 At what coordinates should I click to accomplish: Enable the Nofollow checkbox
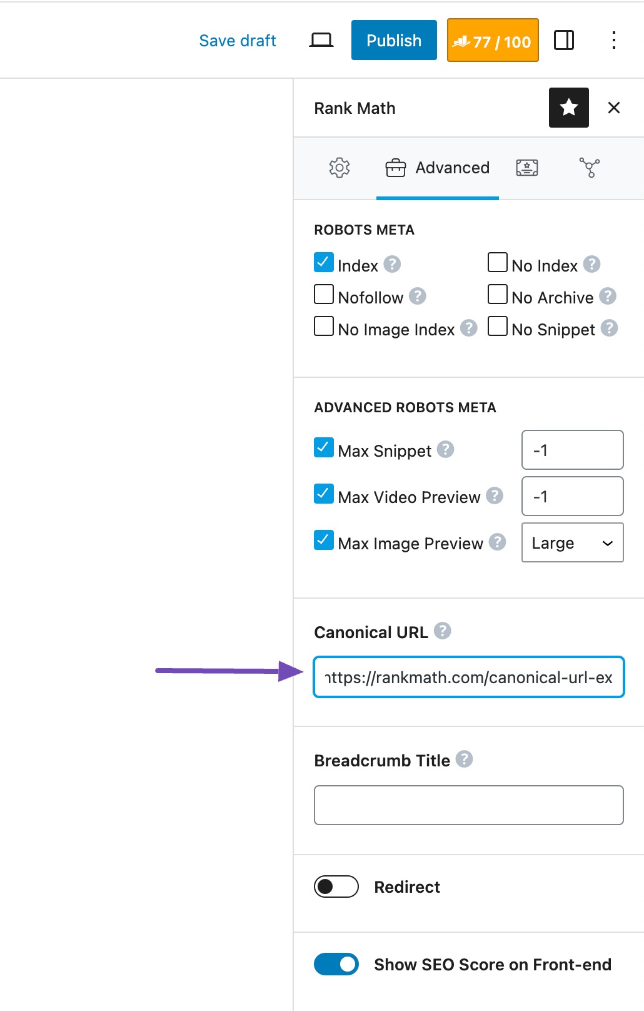324,295
